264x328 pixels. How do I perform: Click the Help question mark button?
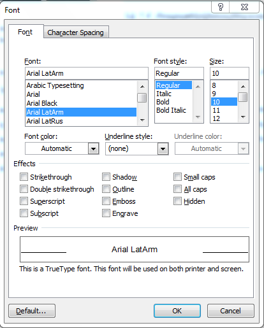(x=221, y=7)
